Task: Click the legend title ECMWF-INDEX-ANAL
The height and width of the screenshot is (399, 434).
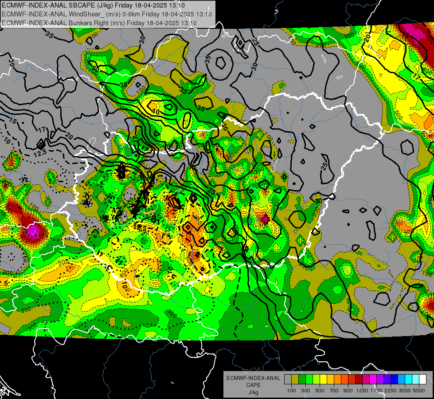Action: point(254,378)
